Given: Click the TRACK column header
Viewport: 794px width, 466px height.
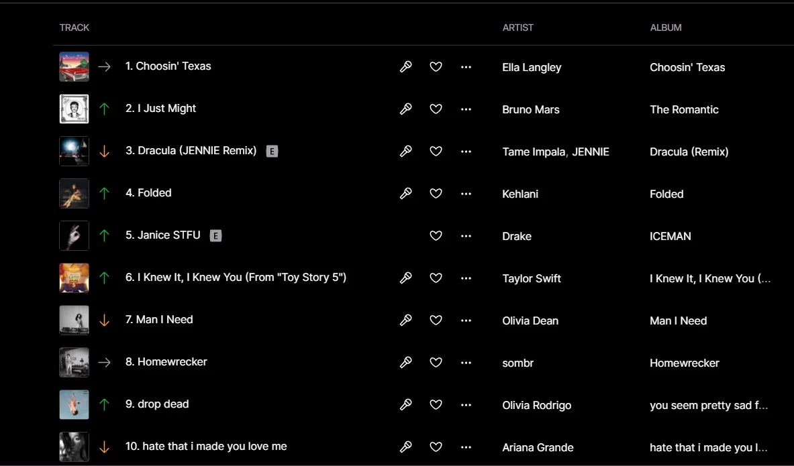Looking at the screenshot, I should [75, 28].
